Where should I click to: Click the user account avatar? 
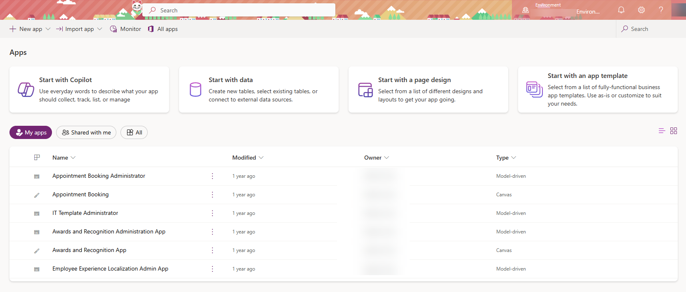[679, 10]
